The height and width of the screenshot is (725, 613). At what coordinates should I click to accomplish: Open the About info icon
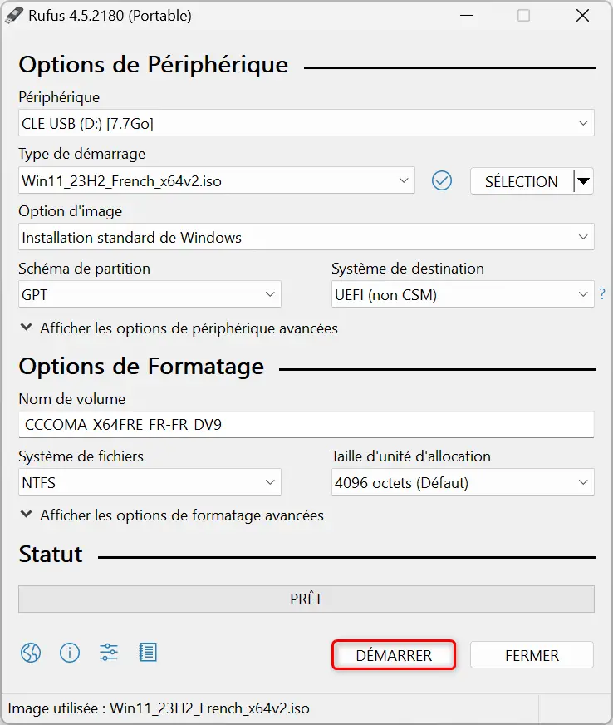tap(70, 653)
